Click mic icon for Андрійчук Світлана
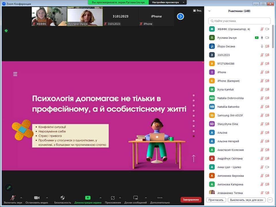Image resolution: width=276 pixels, height=207 pixels. click(262, 158)
